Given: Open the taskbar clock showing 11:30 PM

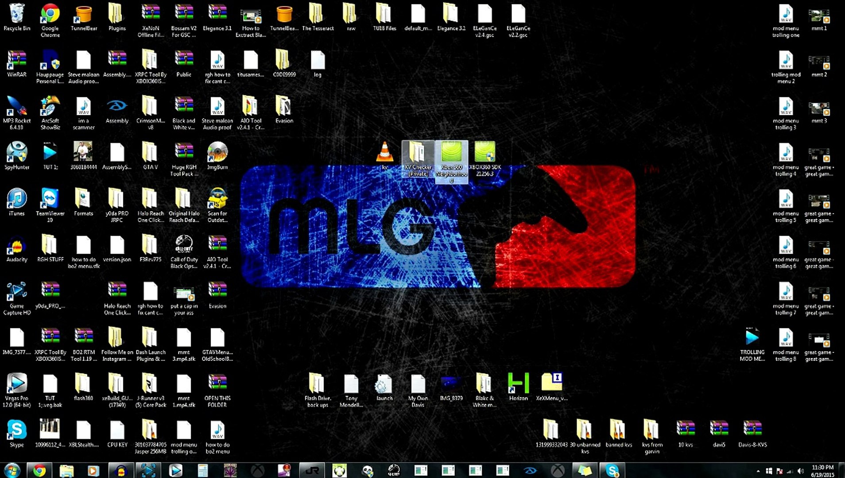Looking at the screenshot, I should click(x=822, y=471).
